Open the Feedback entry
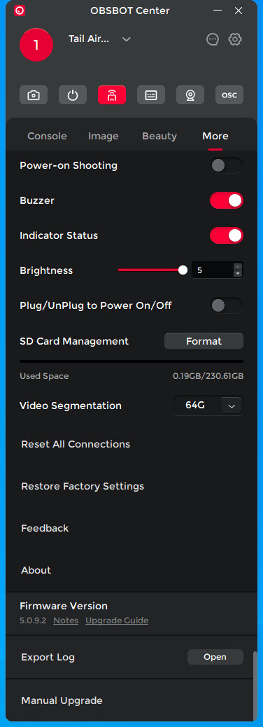Viewport: 263px width, 727px height. 45,528
